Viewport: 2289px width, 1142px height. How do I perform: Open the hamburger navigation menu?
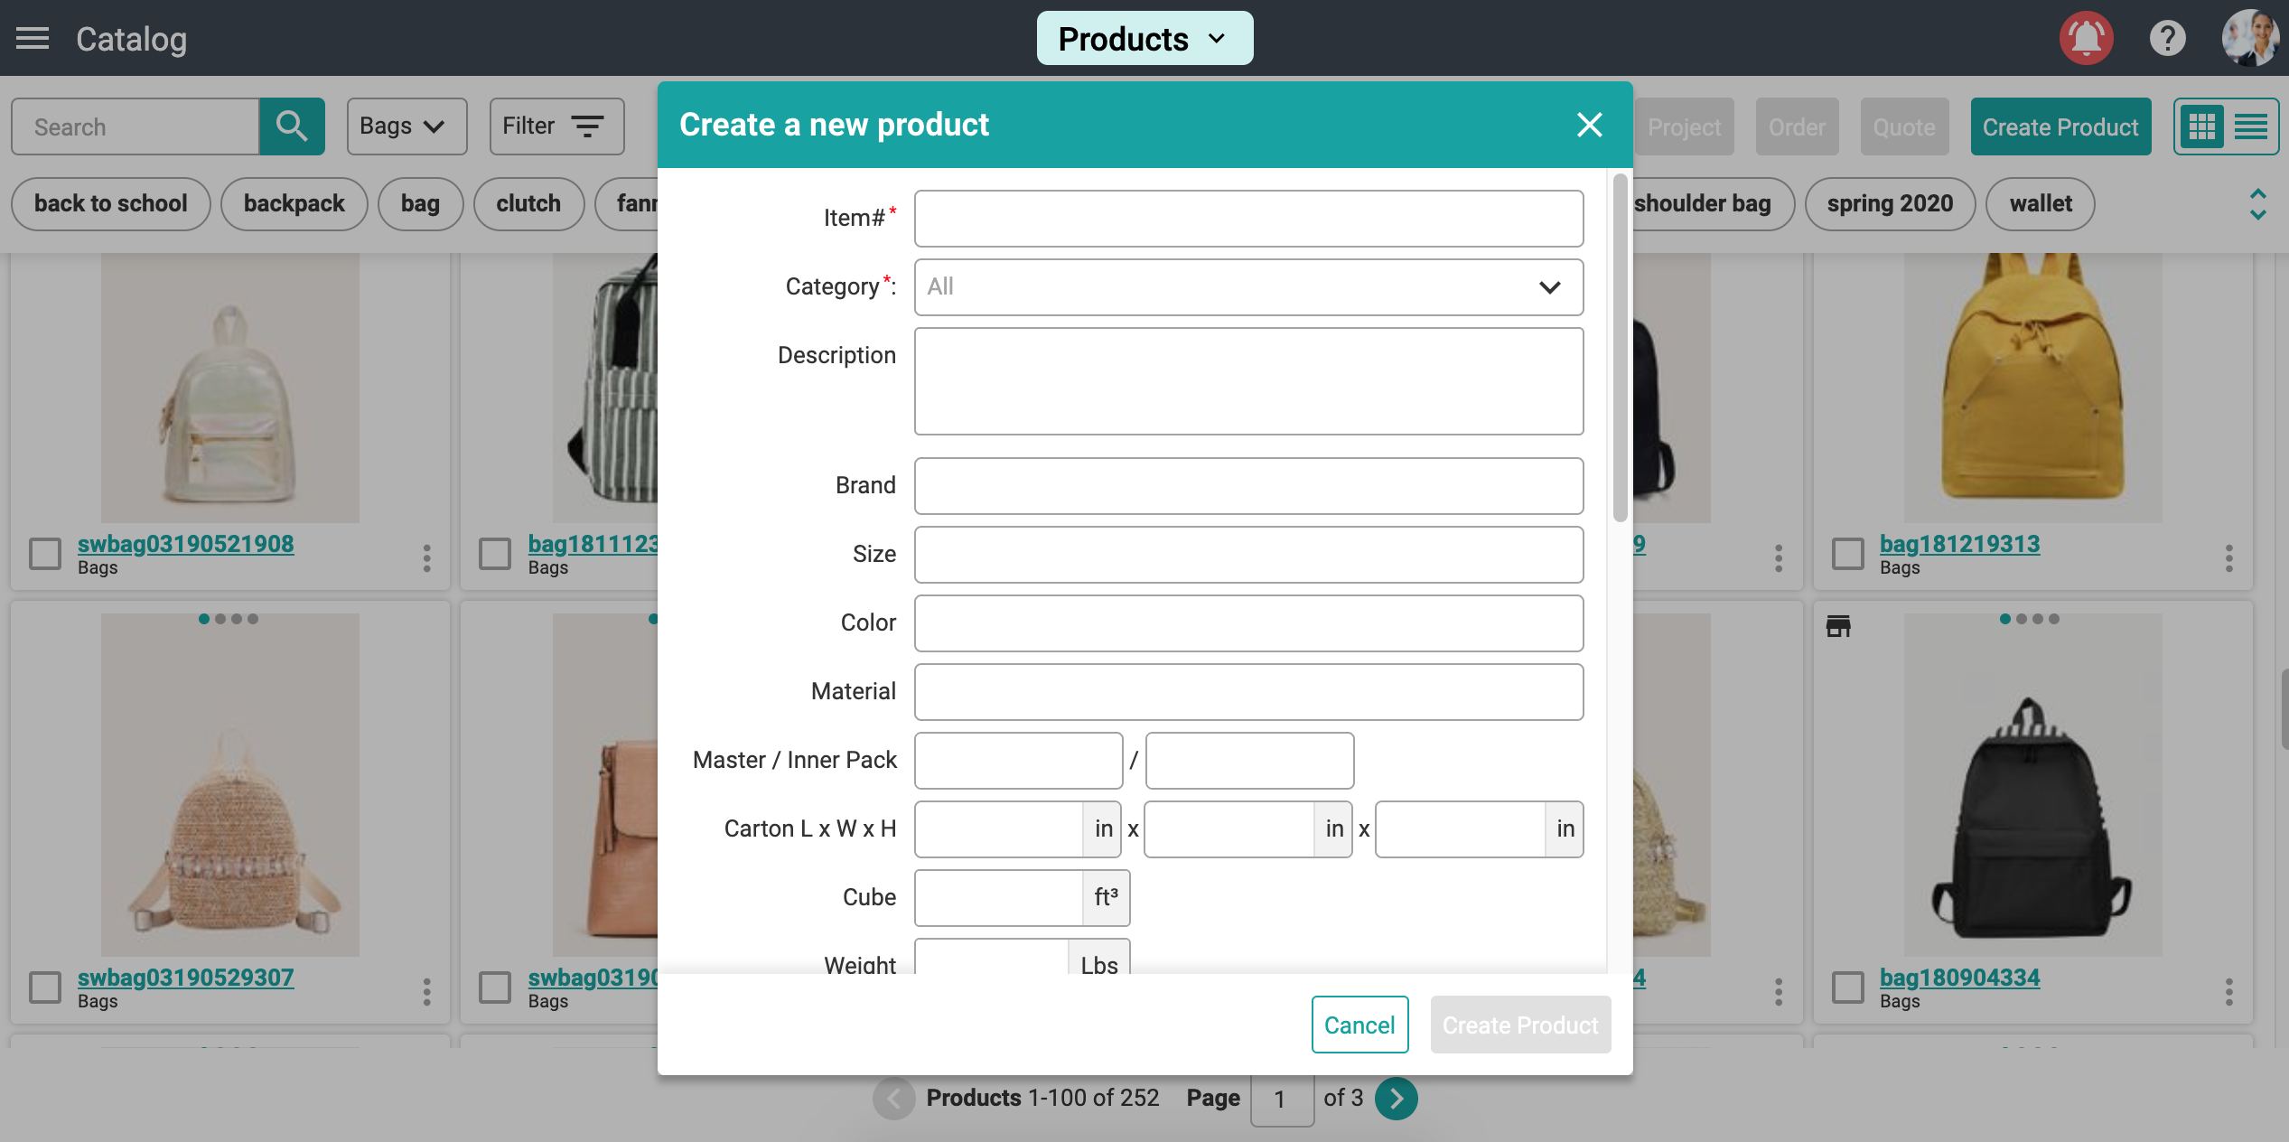click(33, 39)
